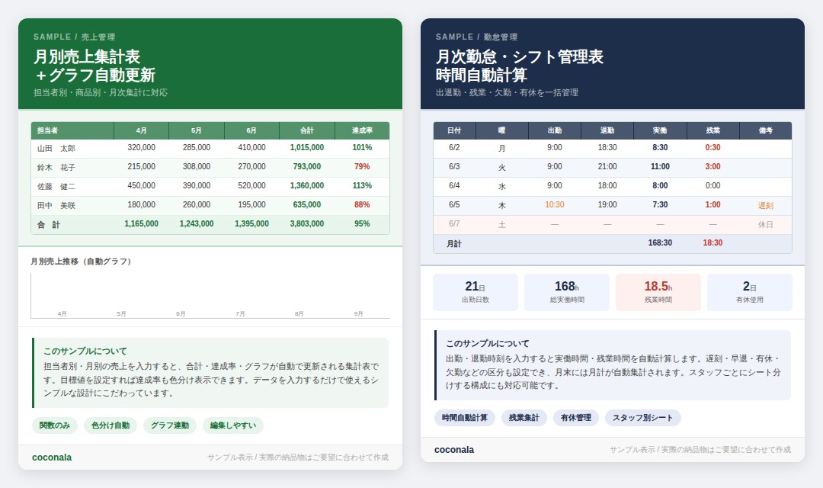
Task: Click the 日付 column header
Action: tap(454, 130)
